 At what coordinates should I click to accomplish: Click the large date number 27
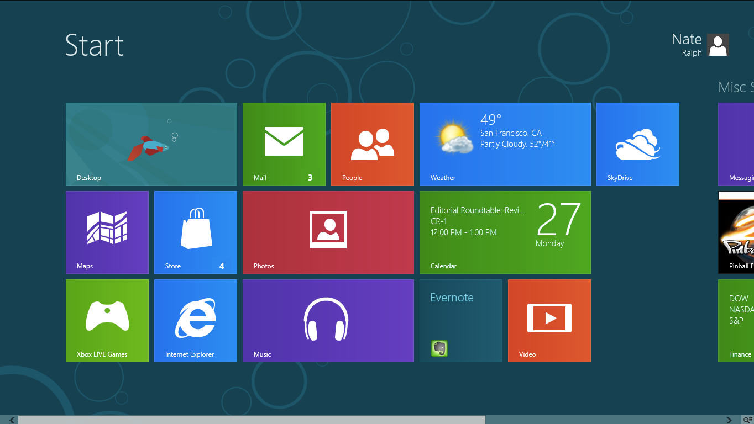pyautogui.click(x=558, y=220)
